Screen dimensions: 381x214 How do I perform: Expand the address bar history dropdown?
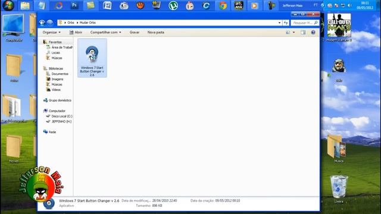click(x=279, y=23)
